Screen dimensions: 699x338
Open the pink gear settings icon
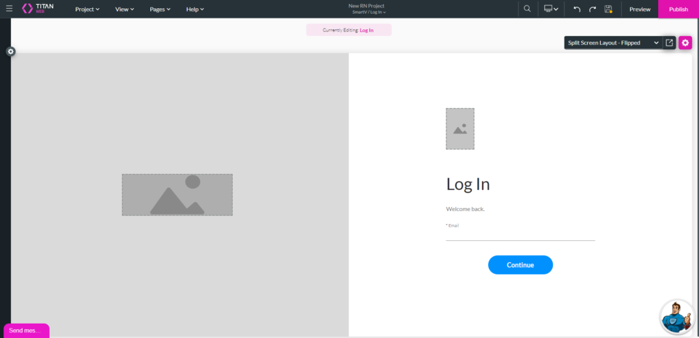pyautogui.click(x=685, y=43)
